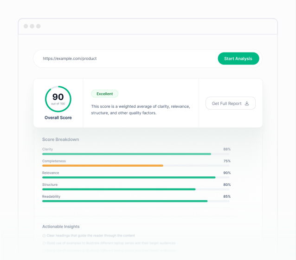296x260 pixels.
Task: Click the Readability label
Action: click(51, 196)
